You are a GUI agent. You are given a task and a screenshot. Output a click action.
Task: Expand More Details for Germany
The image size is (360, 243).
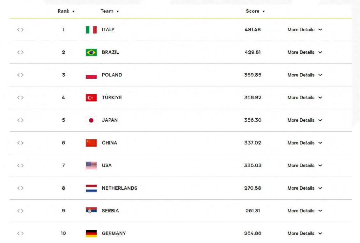point(305,233)
